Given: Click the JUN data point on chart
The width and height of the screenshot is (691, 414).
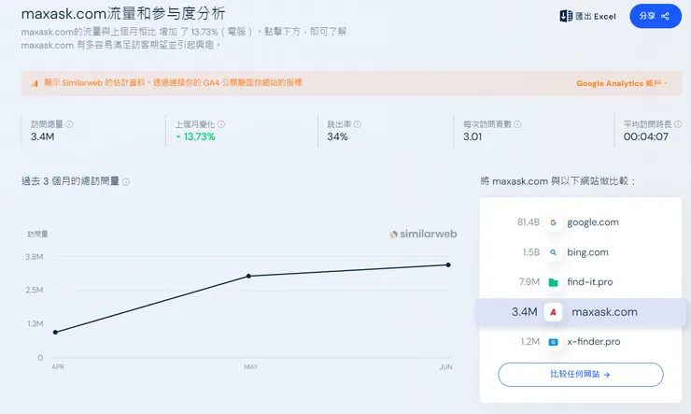Looking at the screenshot, I should 448,265.
